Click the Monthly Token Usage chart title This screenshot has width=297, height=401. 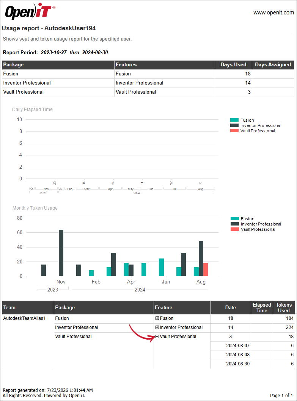click(35, 208)
